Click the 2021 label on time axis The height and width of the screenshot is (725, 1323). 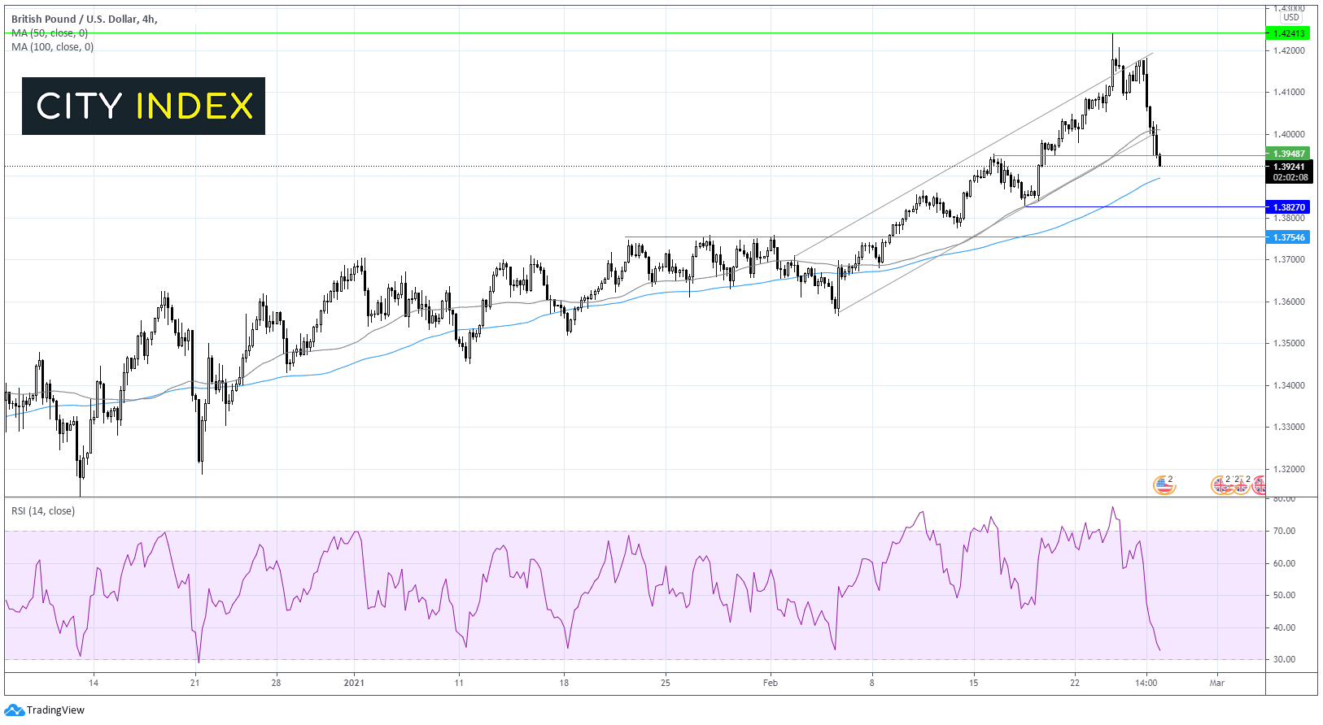pyautogui.click(x=354, y=683)
